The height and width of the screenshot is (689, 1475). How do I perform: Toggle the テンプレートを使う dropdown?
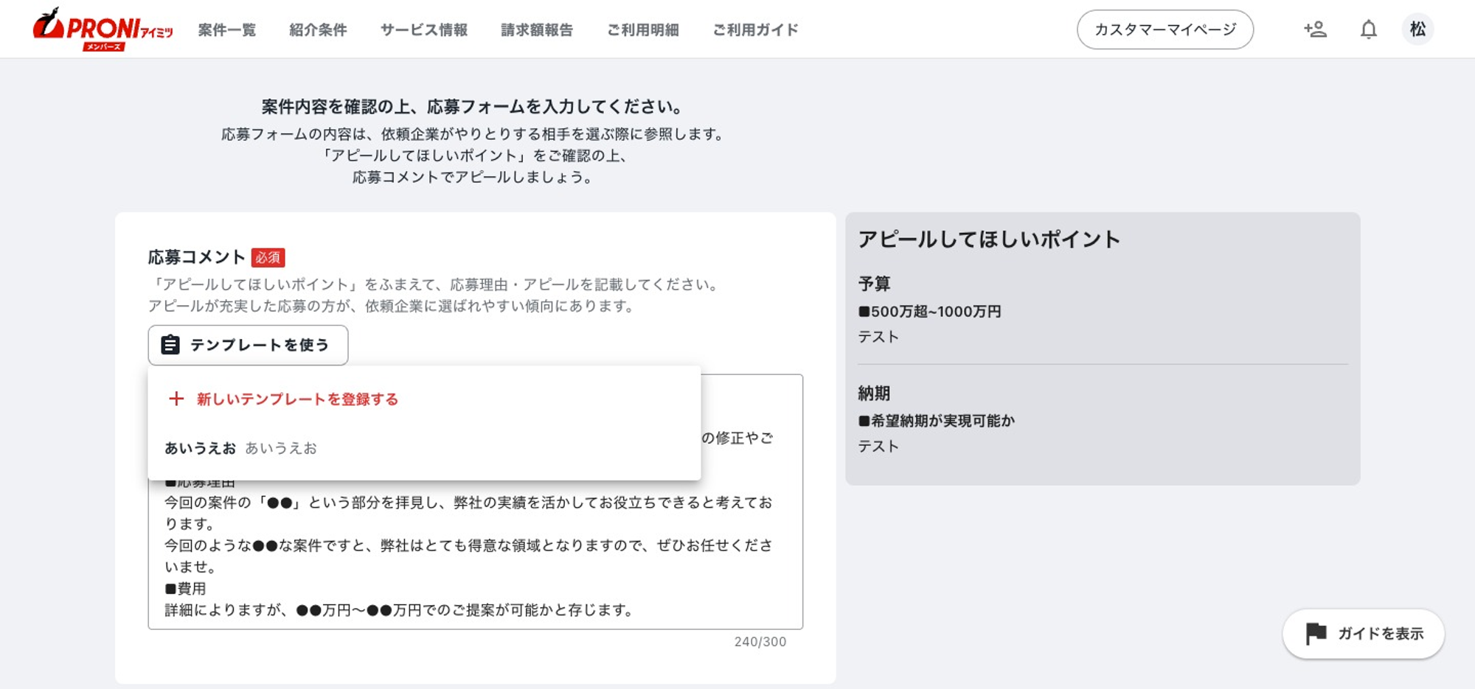point(248,345)
